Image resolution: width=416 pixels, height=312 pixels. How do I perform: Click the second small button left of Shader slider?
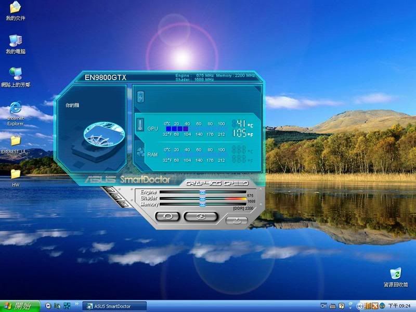click(x=115, y=197)
